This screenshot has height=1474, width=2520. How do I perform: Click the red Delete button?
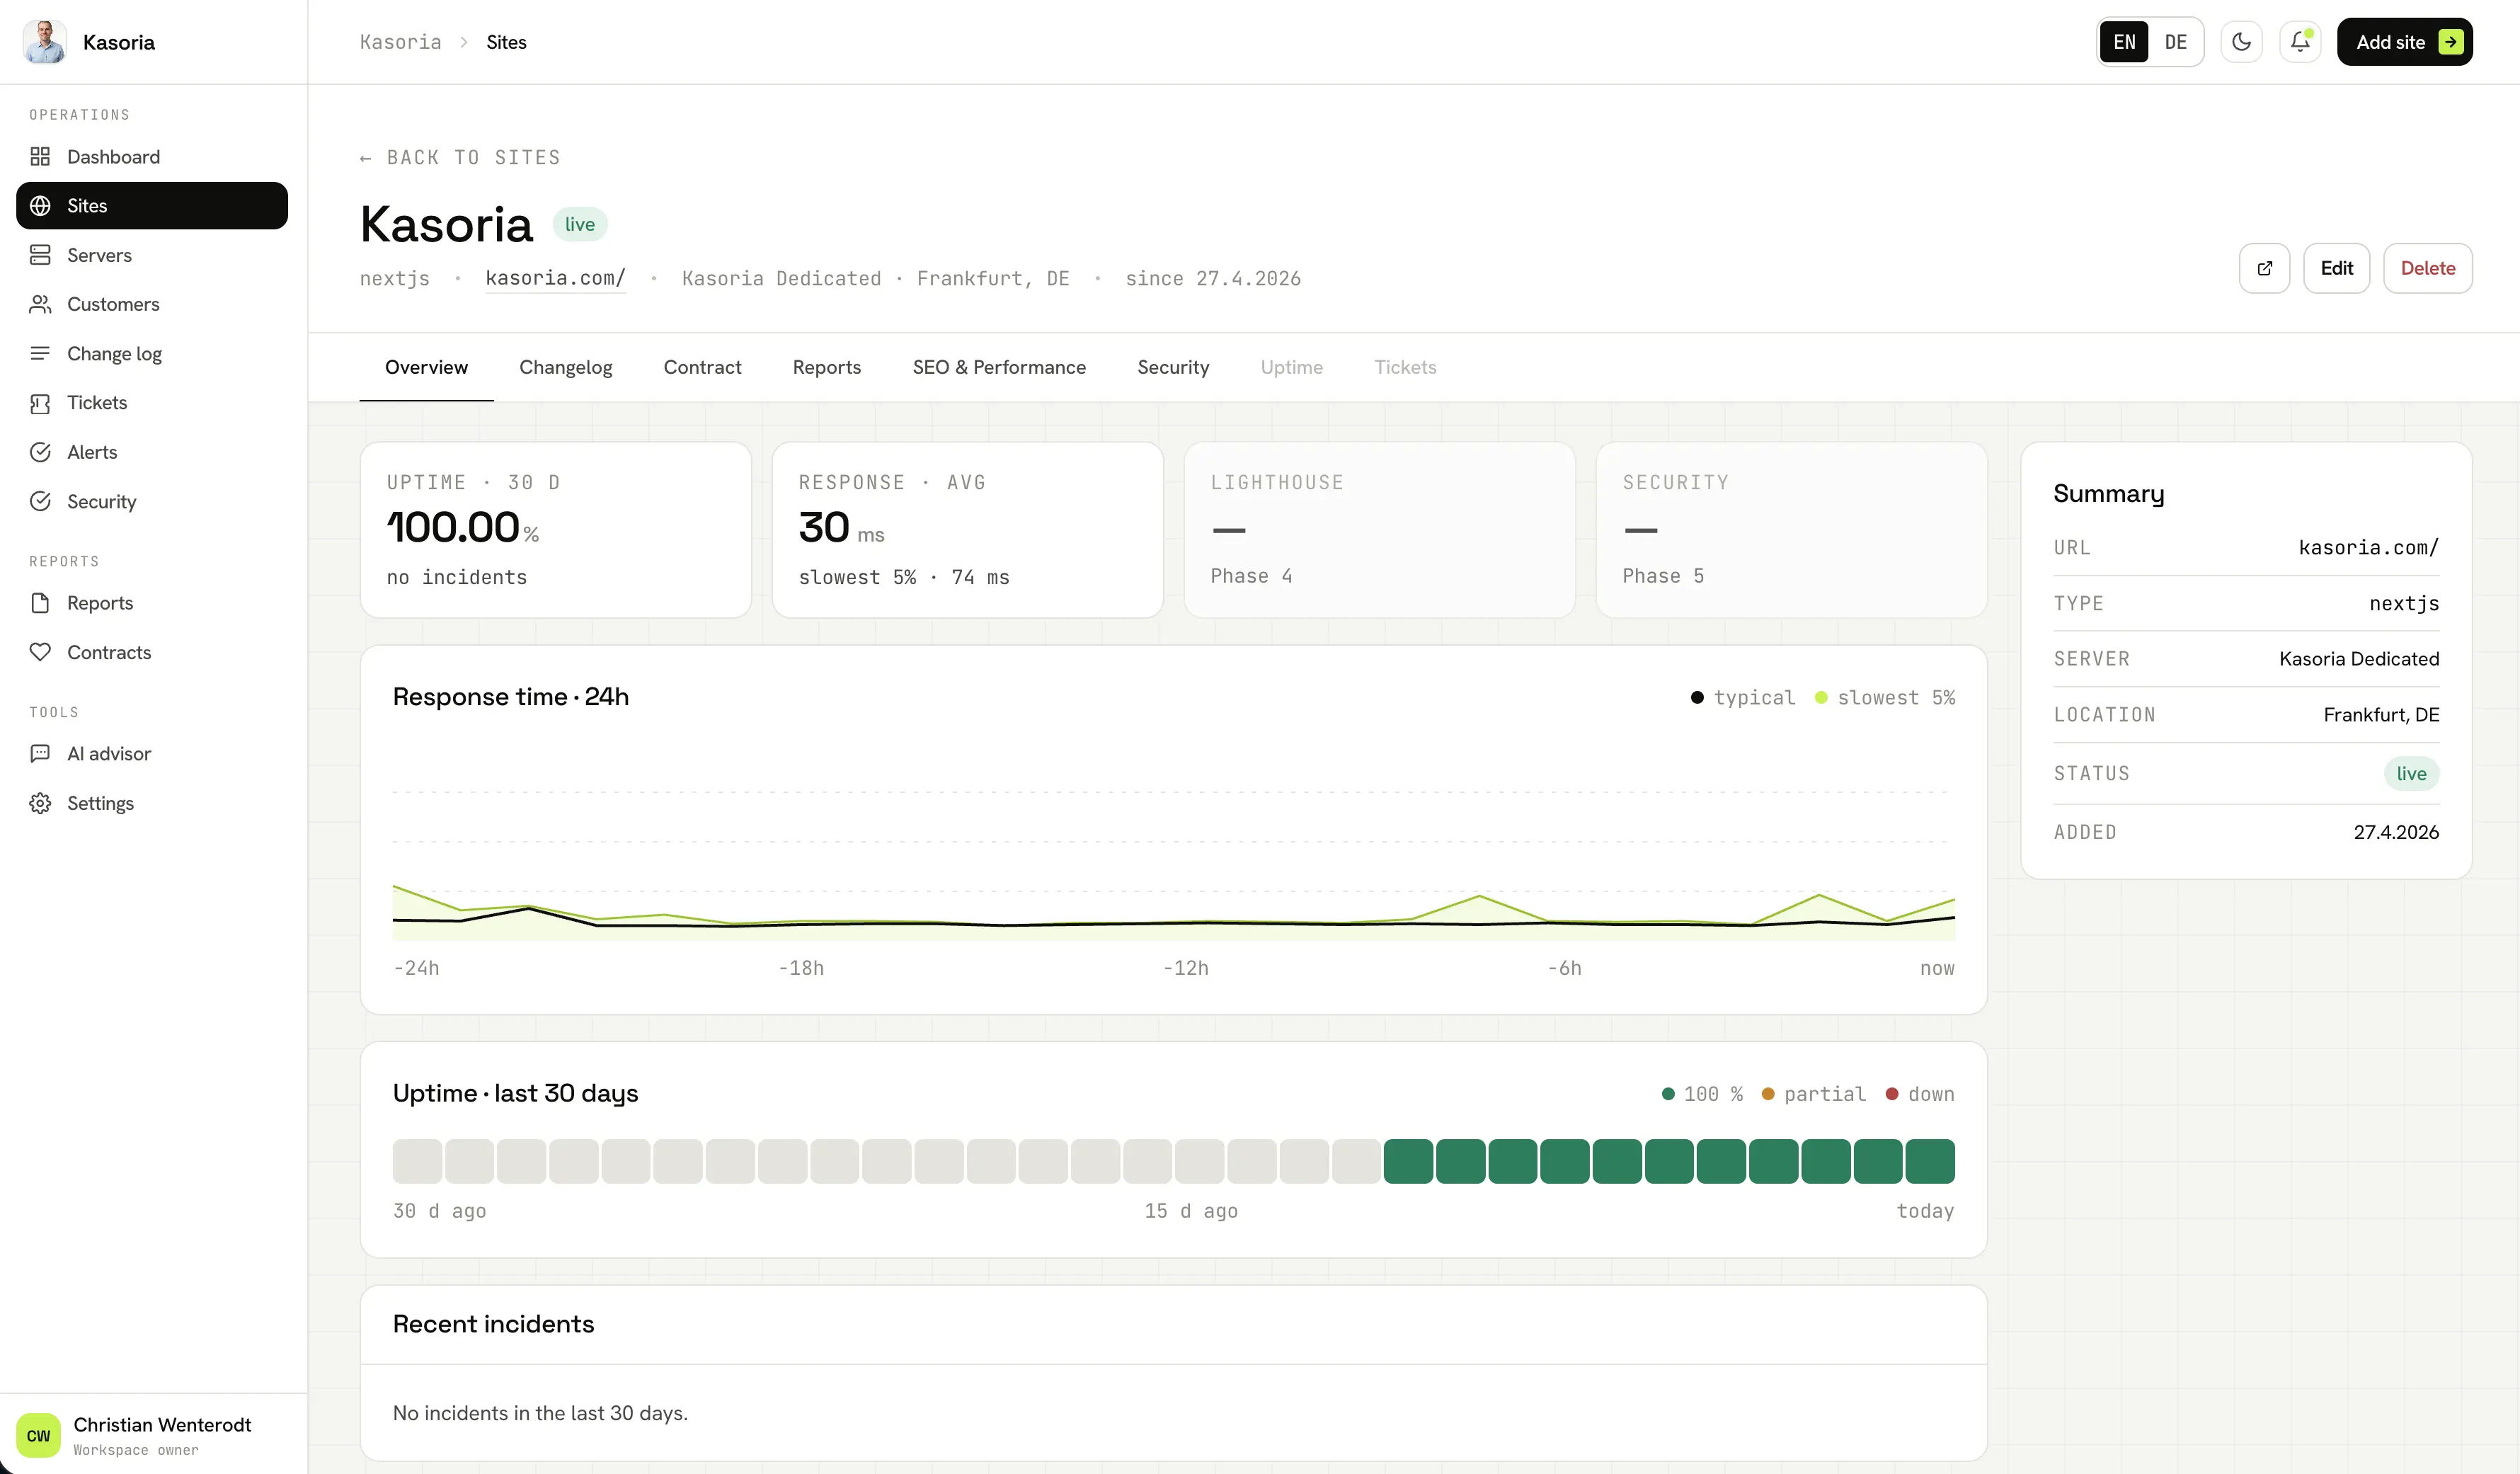tap(2427, 268)
